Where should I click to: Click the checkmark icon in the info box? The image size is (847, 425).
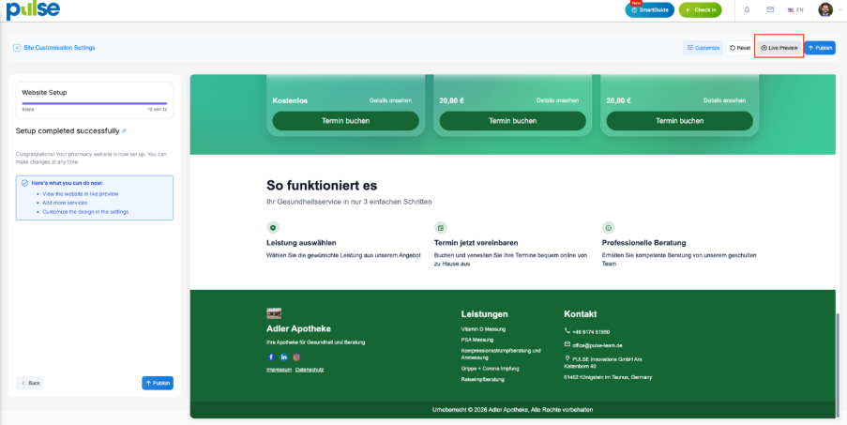tap(24, 183)
